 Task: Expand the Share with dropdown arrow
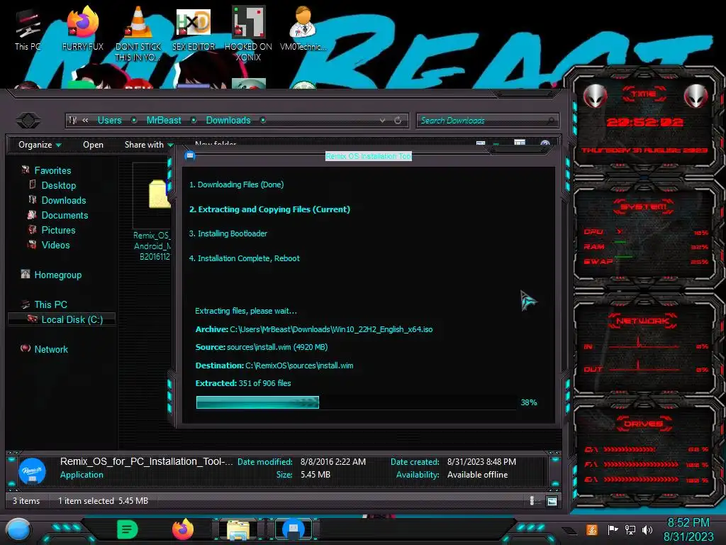tap(170, 145)
